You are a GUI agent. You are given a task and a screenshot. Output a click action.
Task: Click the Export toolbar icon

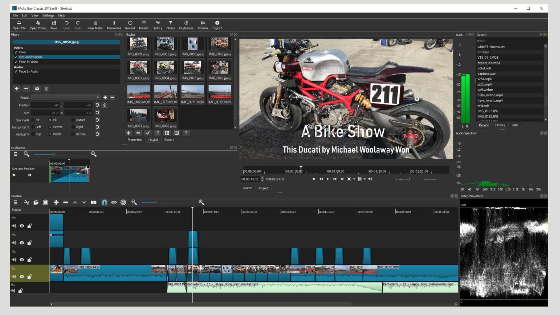[217, 25]
